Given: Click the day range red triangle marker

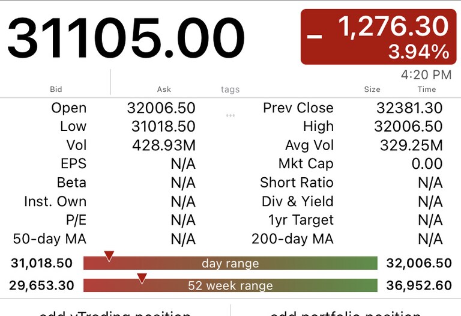Looking at the screenshot, I should pos(109,256).
